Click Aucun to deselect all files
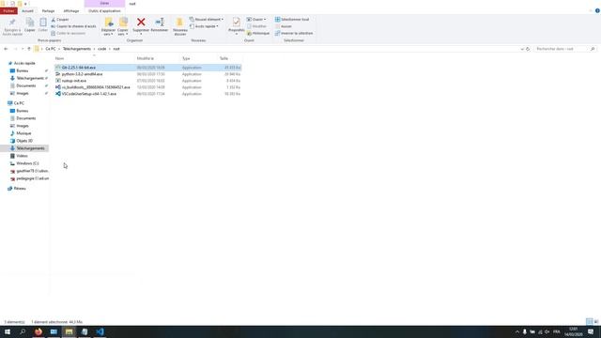This screenshot has width=601, height=338. pyautogui.click(x=284, y=26)
